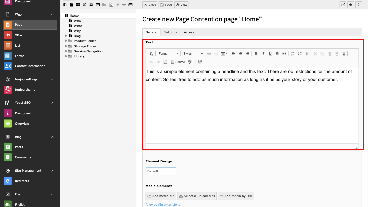Bookmark this page with the star icon
The height and width of the screenshot is (207, 368).
[x=351, y=5]
